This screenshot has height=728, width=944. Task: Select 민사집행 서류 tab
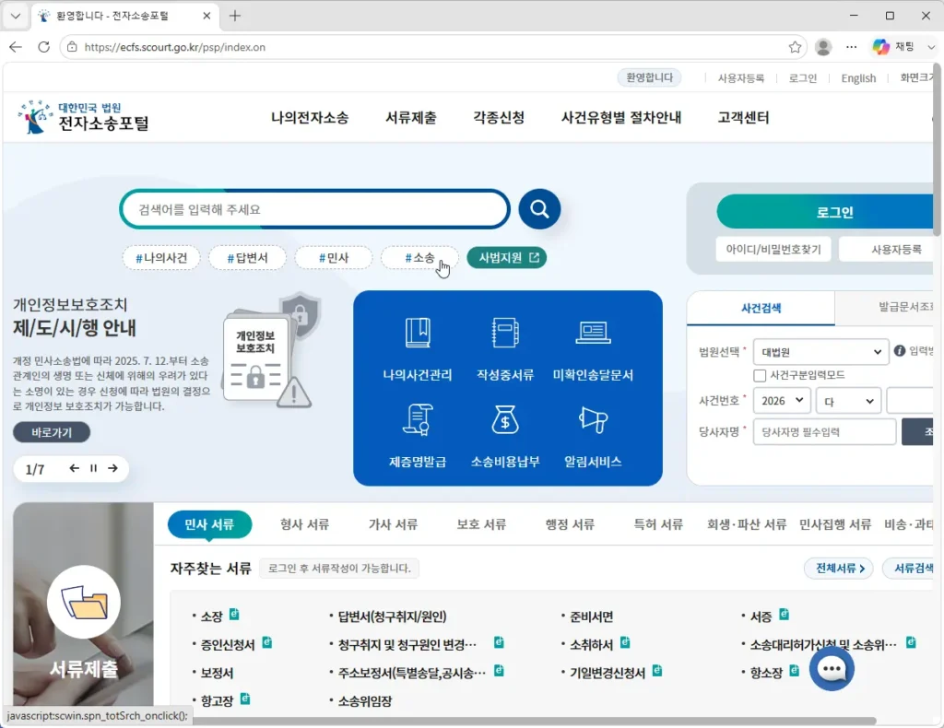pyautogui.click(x=835, y=524)
